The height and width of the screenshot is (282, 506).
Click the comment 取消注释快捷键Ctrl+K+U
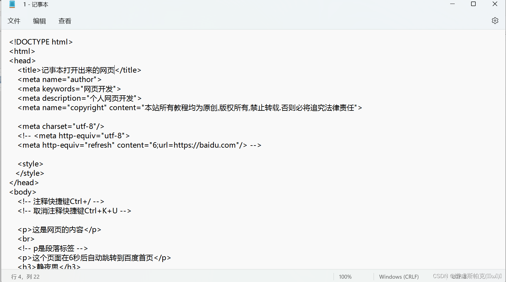[74, 211]
